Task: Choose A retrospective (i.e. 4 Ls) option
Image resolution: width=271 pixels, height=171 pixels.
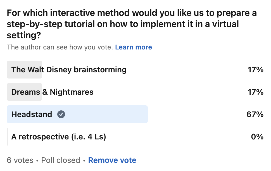Action: click(135, 137)
